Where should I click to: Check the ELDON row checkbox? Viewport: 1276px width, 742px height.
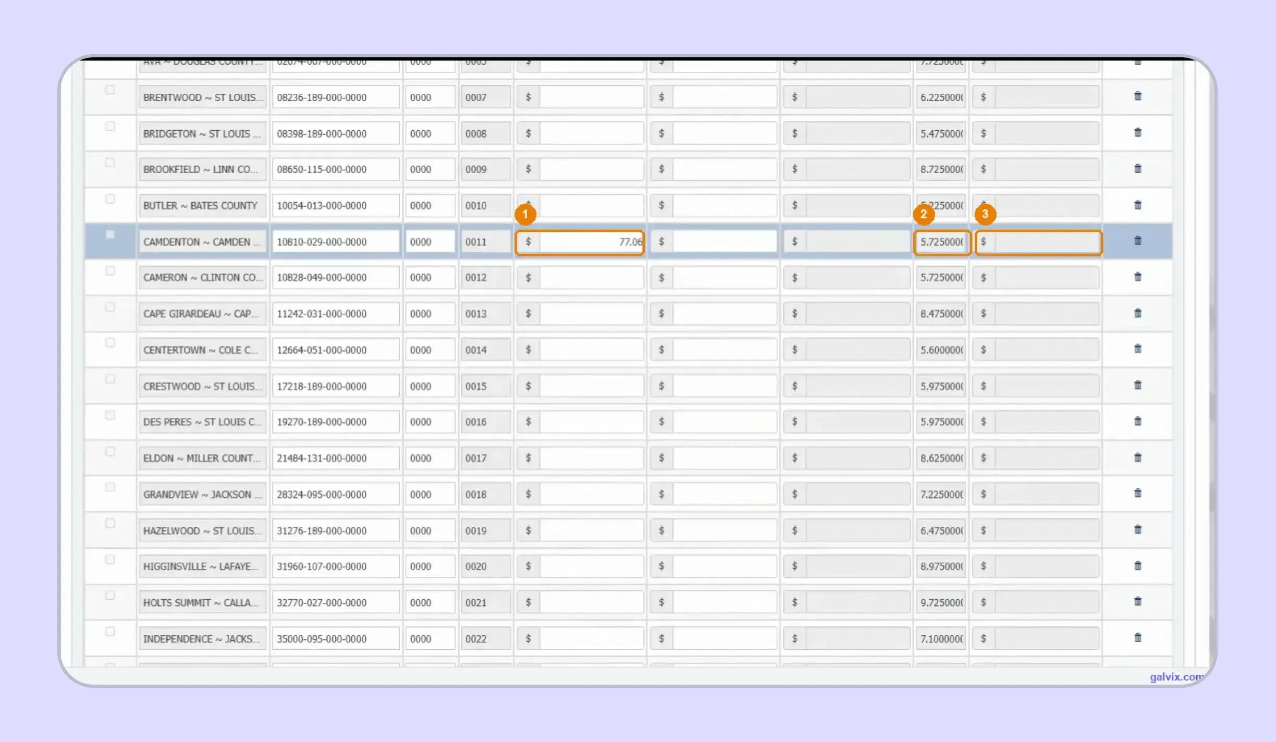coord(110,451)
